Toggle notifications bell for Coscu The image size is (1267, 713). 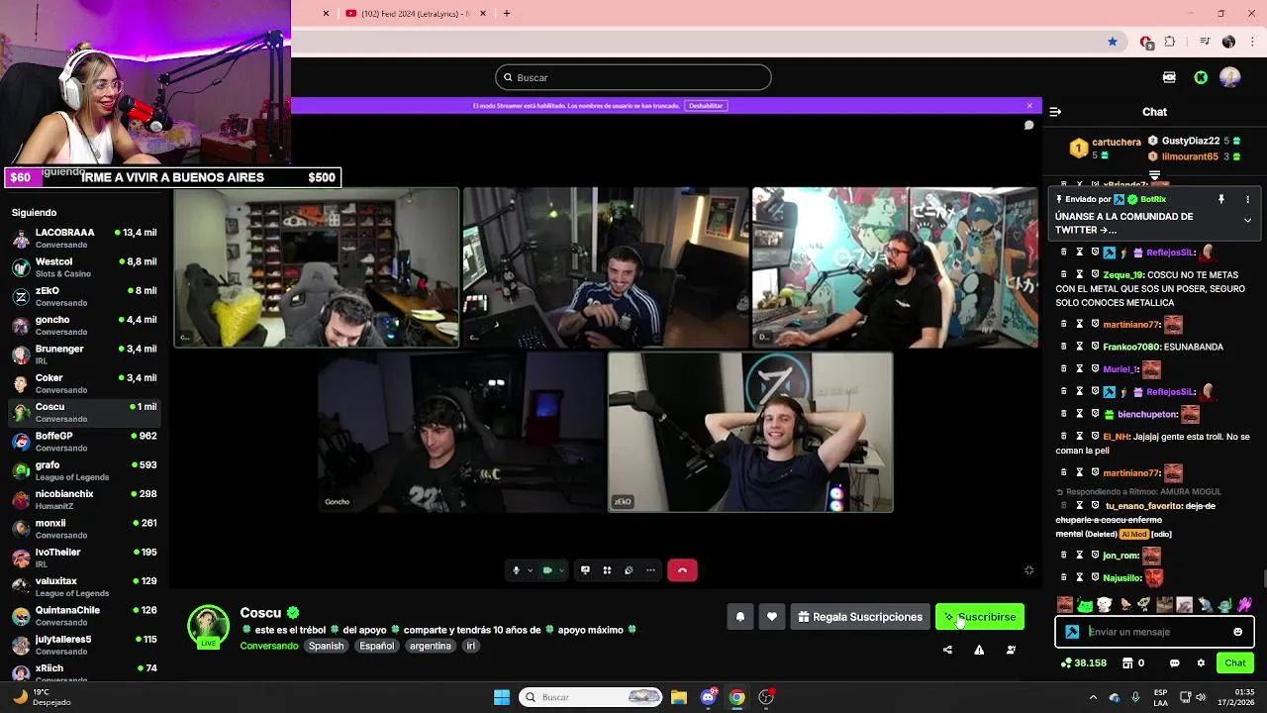click(740, 617)
